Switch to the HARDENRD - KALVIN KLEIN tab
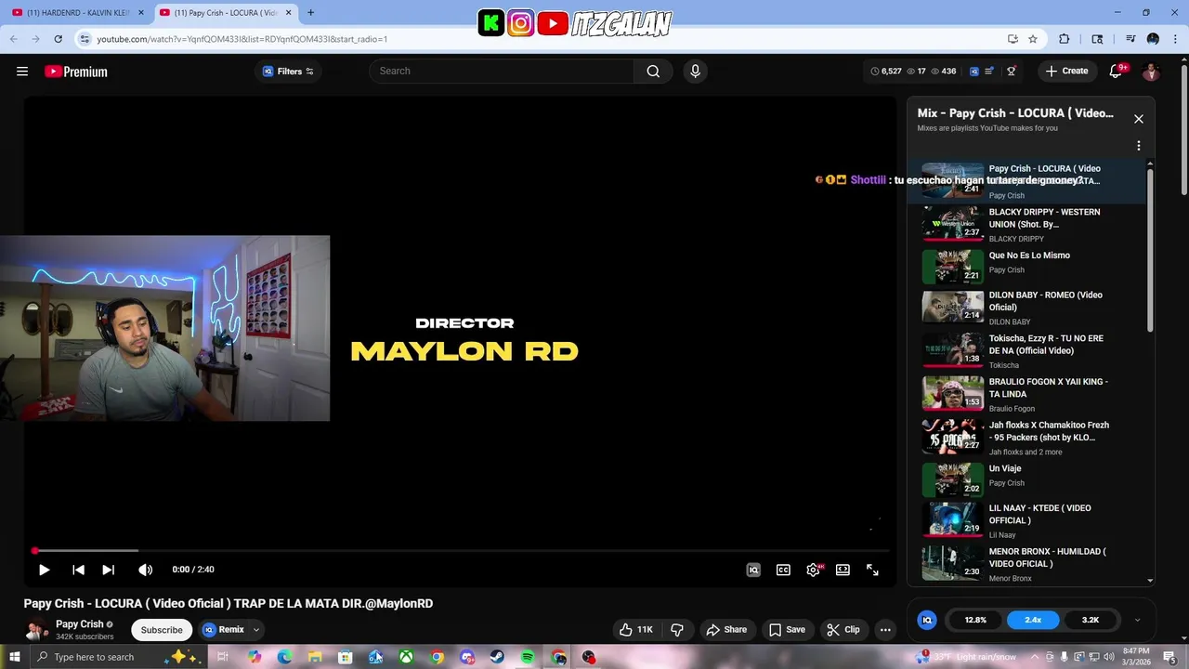 click(x=77, y=13)
